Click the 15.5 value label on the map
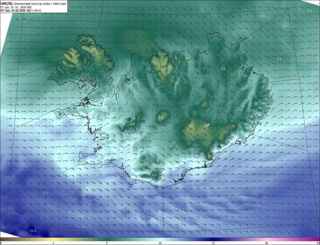The image size is (320, 245). pyautogui.click(x=33, y=231)
